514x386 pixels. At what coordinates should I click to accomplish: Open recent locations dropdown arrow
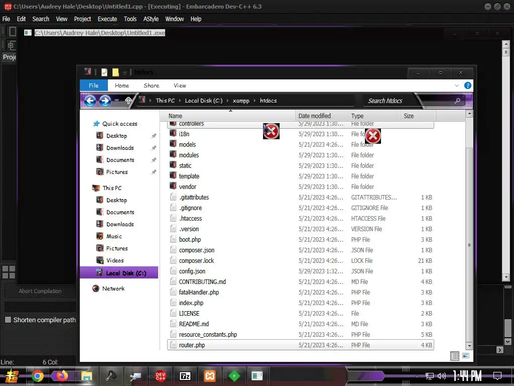tap(116, 101)
